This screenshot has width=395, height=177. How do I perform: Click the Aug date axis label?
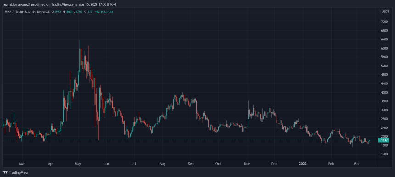(x=163, y=164)
